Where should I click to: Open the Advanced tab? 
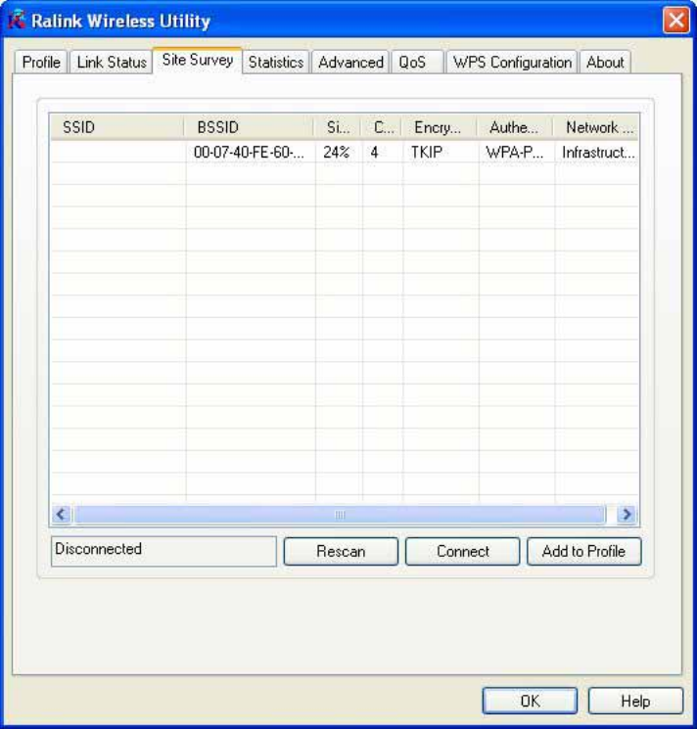click(x=350, y=63)
